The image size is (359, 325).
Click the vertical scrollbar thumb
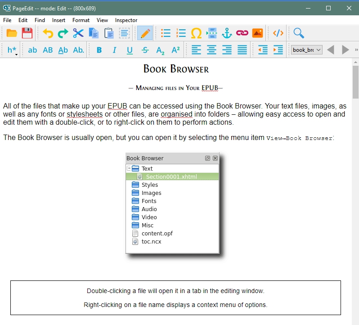tap(355, 82)
